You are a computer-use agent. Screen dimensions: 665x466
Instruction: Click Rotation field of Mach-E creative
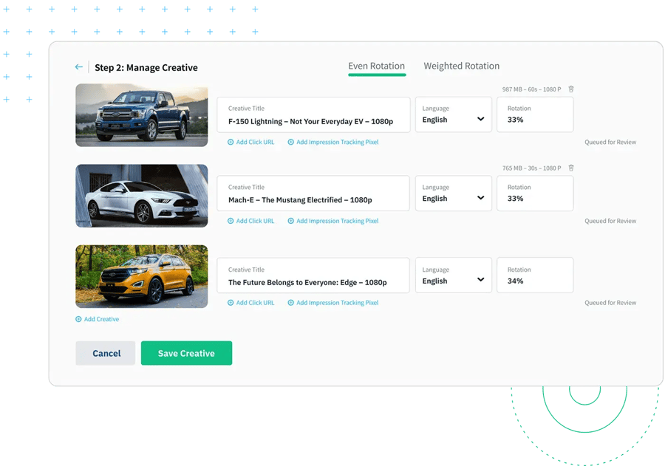[x=535, y=193]
